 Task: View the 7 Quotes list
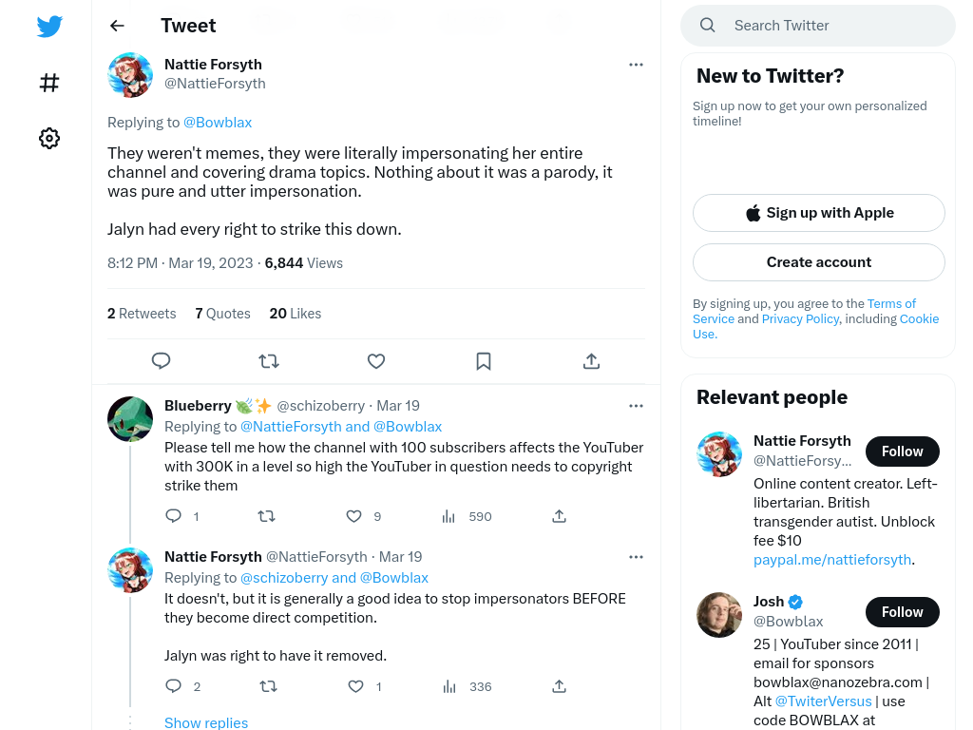pyautogui.click(x=222, y=314)
